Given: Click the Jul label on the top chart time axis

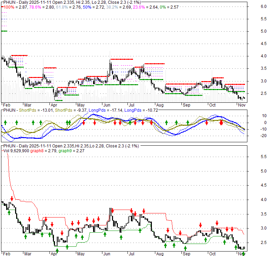Looking at the screenshot, I should tap(132, 105).
